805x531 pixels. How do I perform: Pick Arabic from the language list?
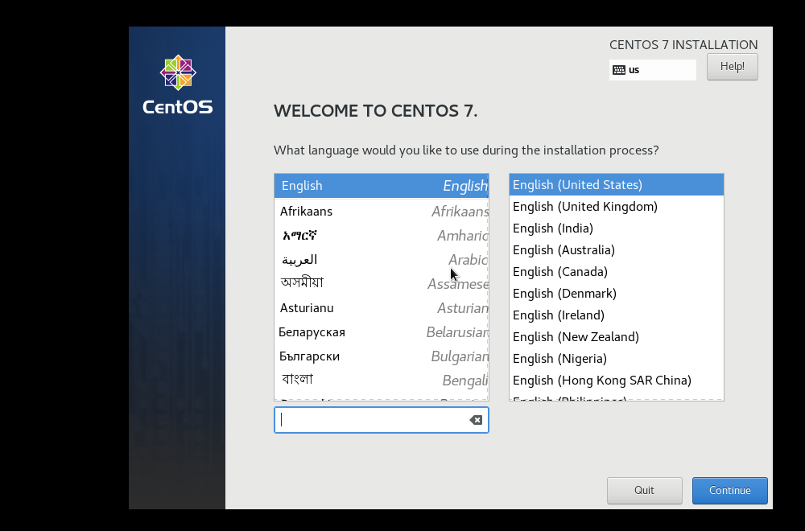tap(381, 260)
